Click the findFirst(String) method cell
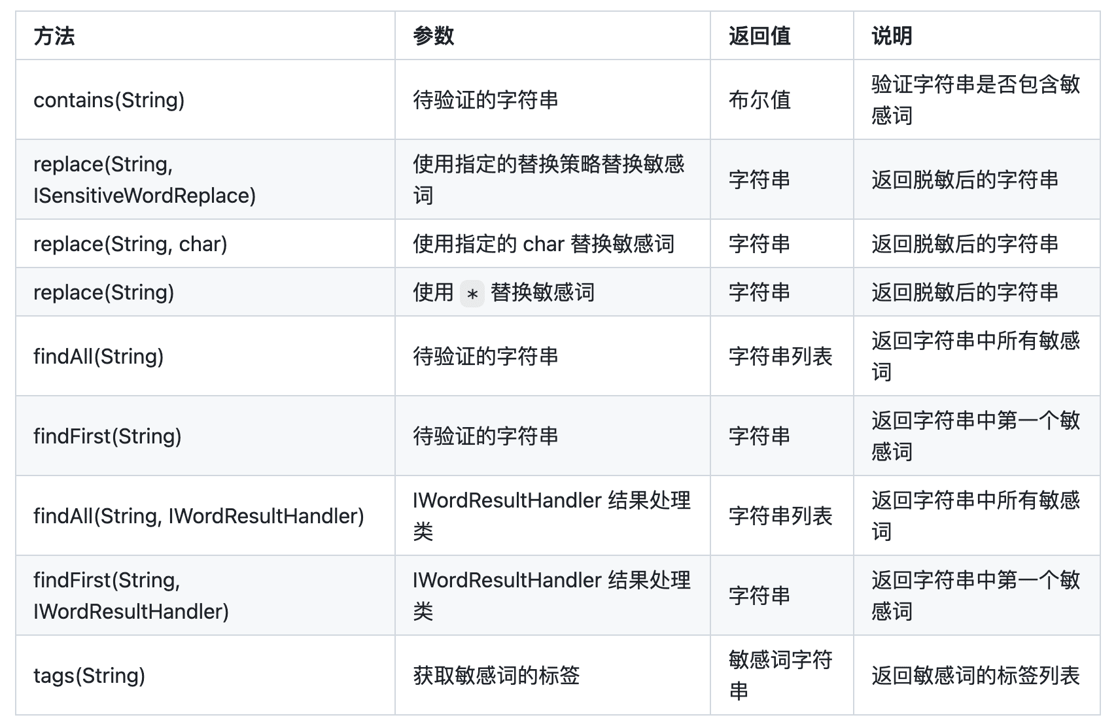The width and height of the screenshot is (1116, 726). (205, 436)
